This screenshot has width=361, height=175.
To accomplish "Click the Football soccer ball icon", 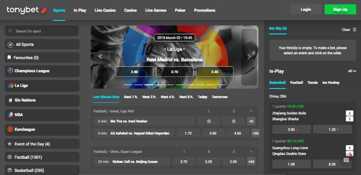I will coord(10,157).
